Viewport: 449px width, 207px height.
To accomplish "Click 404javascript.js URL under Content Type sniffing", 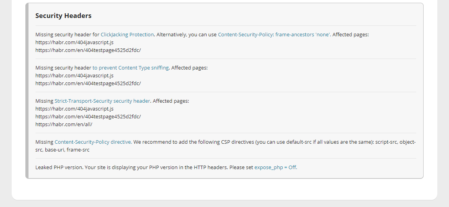I will (74, 76).
